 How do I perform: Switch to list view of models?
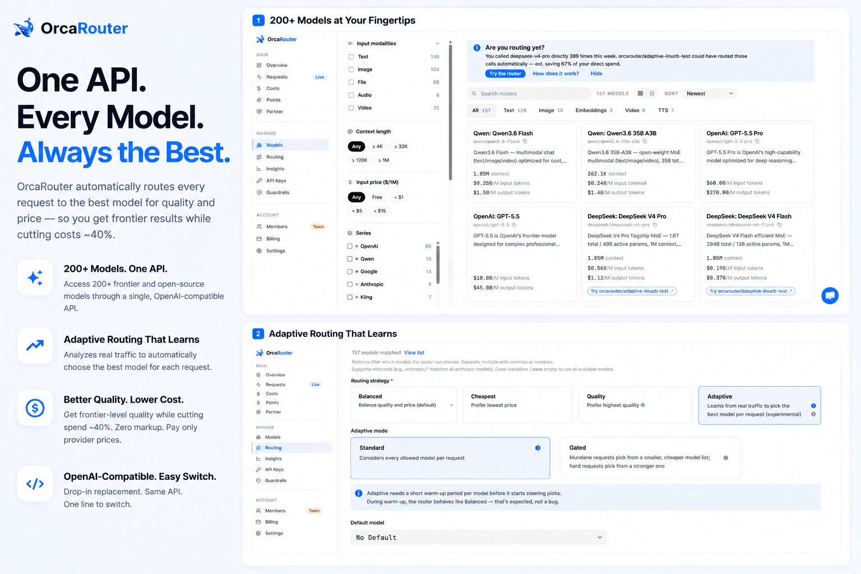click(x=652, y=94)
